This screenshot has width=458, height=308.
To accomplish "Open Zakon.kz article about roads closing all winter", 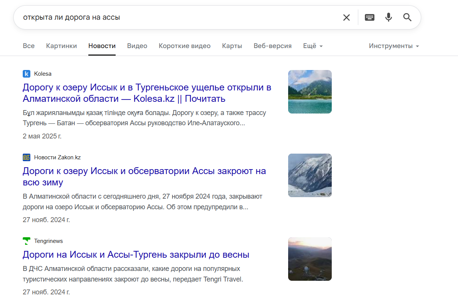I will pos(144,177).
